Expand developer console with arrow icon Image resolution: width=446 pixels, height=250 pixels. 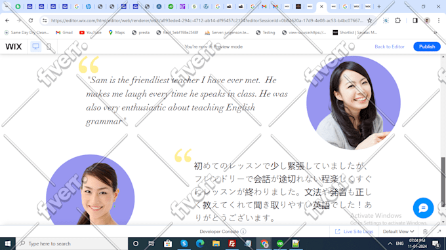[439, 232]
